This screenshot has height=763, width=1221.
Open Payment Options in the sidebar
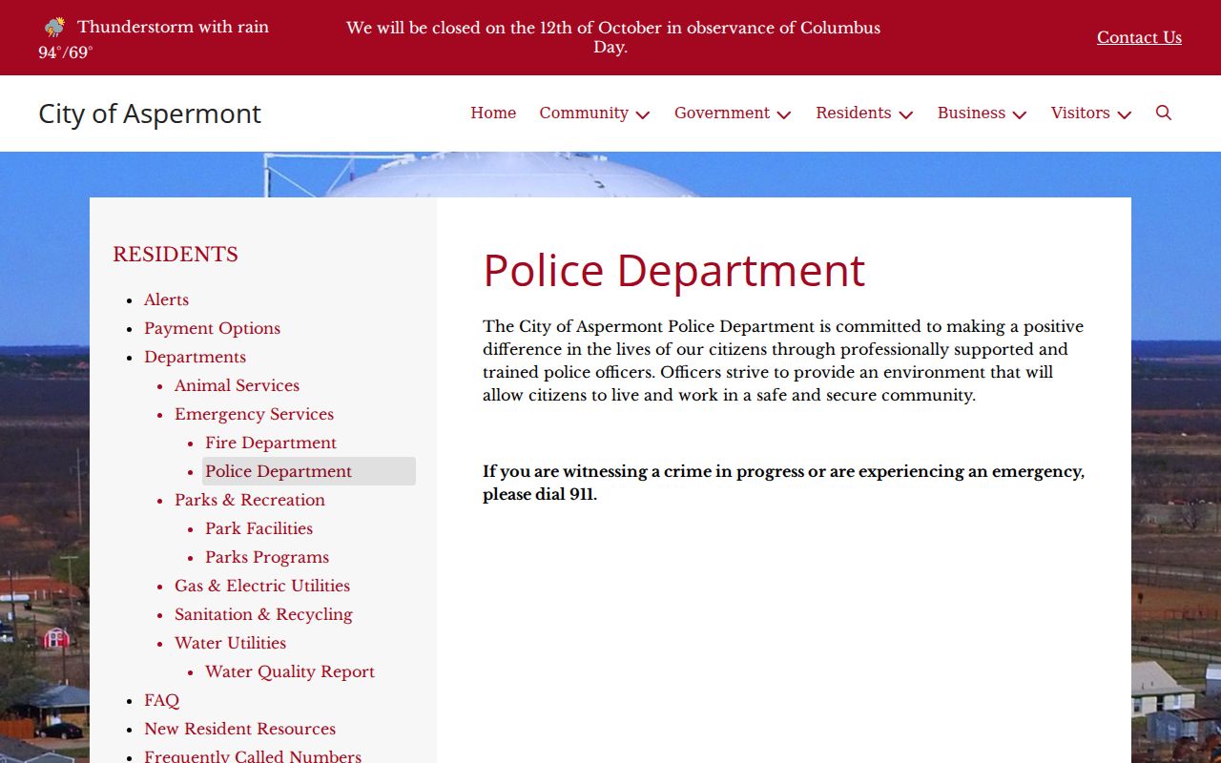coord(212,328)
